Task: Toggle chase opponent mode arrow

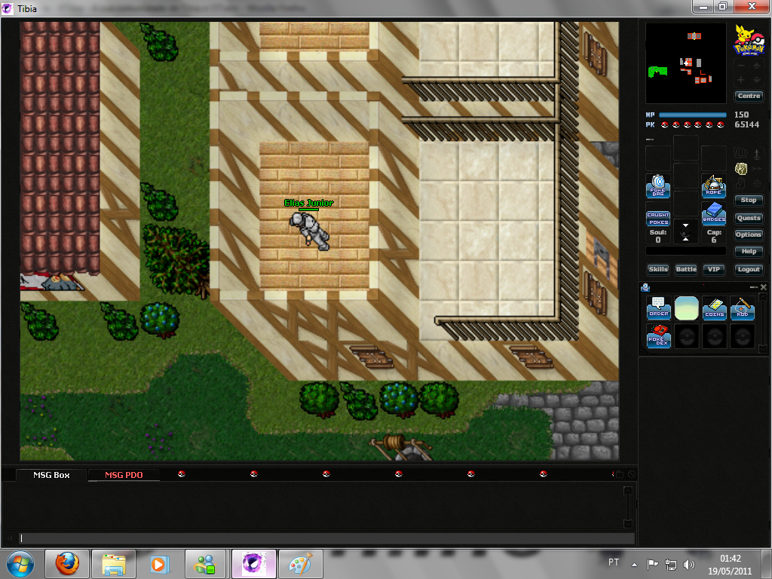Action: (x=757, y=169)
